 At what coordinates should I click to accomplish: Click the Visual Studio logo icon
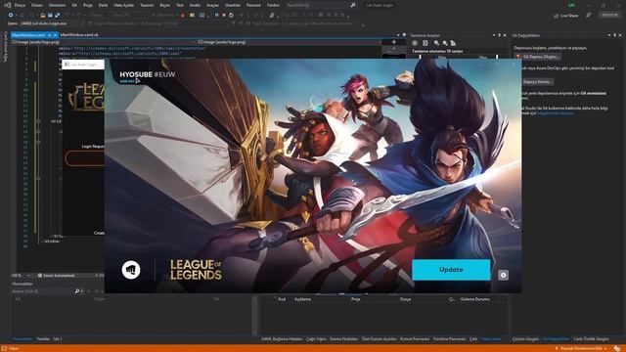pyautogui.click(x=7, y=5)
